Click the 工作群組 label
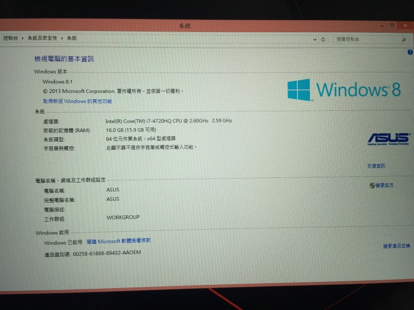 click(x=55, y=219)
